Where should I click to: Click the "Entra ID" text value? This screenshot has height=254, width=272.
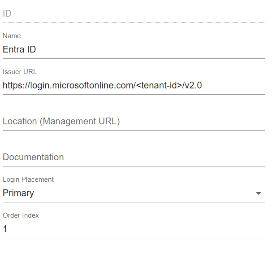click(19, 50)
